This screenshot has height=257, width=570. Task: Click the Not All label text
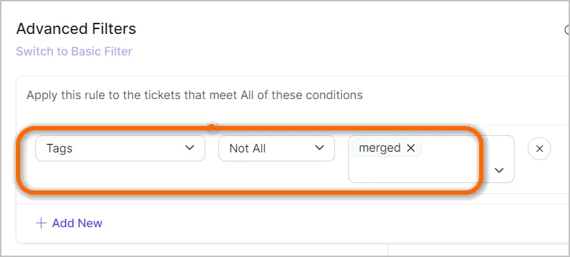[x=248, y=148]
